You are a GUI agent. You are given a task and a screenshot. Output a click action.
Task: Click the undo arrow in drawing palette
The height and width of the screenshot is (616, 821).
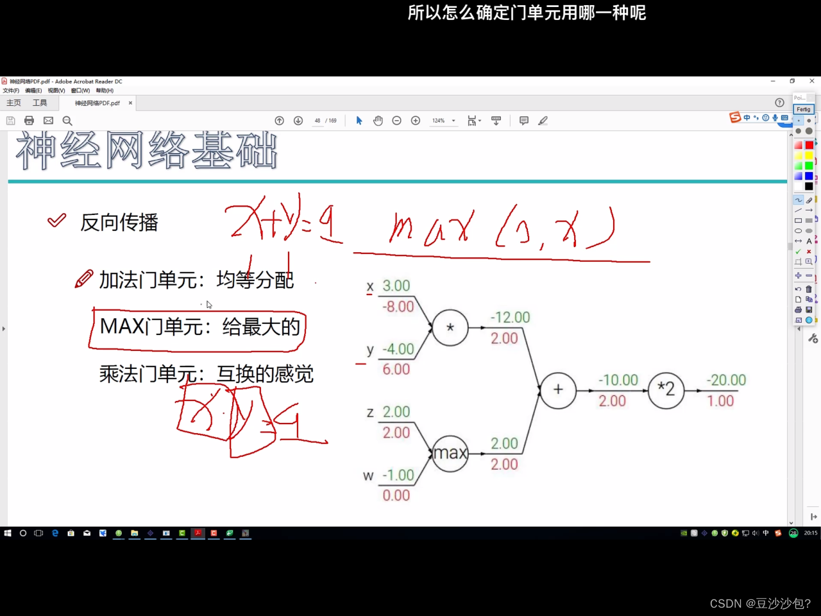pos(799,289)
